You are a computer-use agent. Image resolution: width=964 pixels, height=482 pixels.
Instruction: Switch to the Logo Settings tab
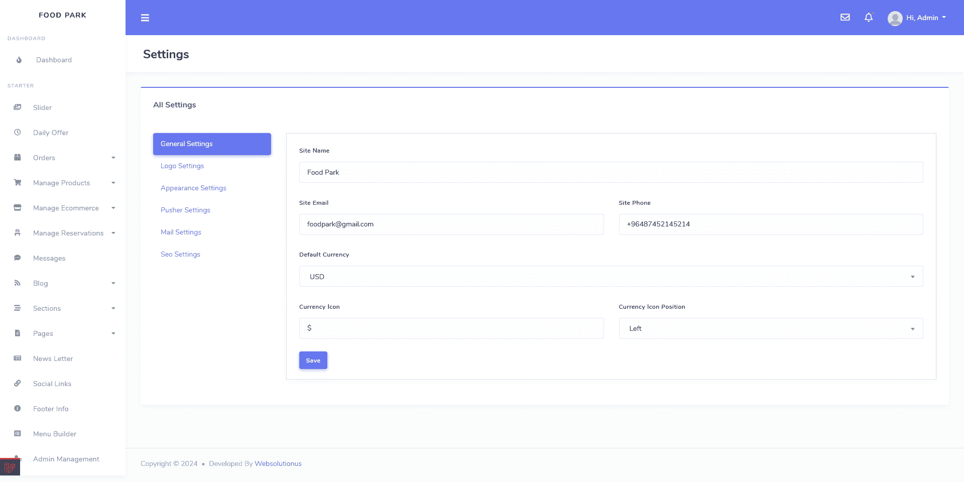182,166
